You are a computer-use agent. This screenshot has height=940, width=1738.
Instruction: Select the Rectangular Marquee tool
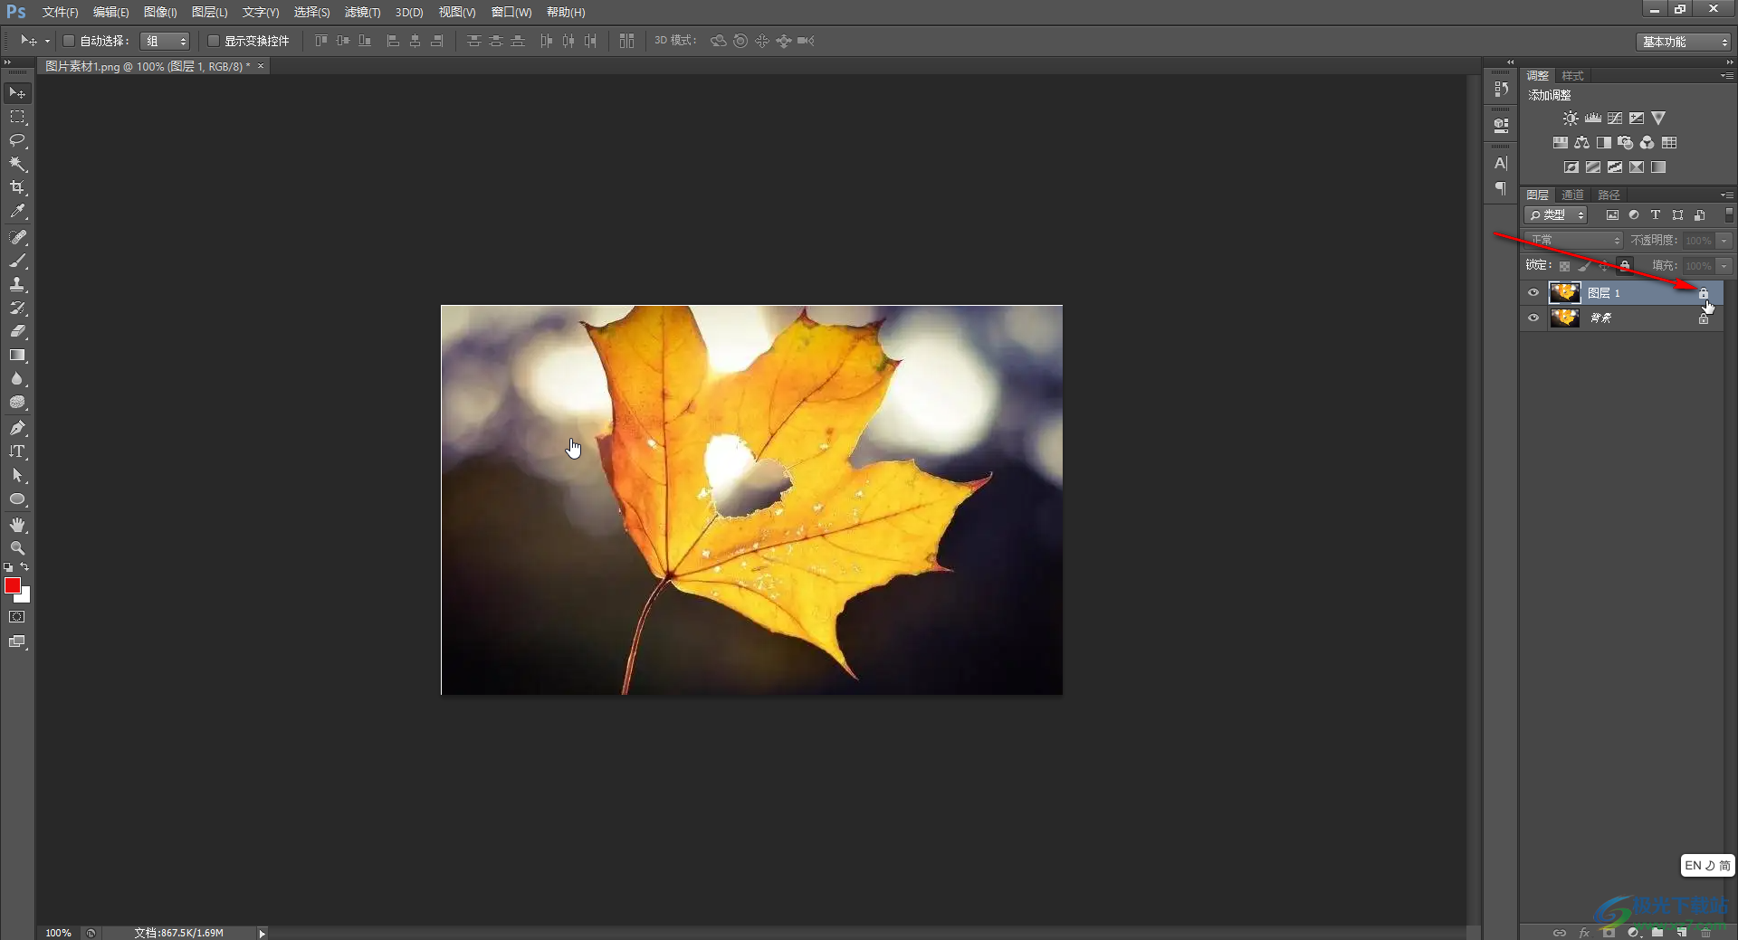pyautogui.click(x=17, y=117)
